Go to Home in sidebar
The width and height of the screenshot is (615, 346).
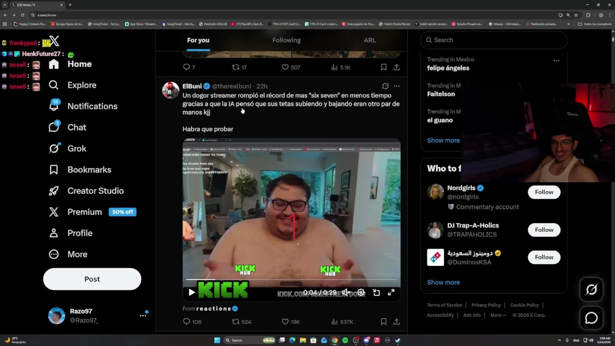click(x=70, y=64)
